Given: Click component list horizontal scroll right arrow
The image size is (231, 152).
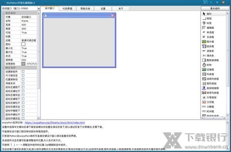Looking at the screenshot, I should pos(224,118).
